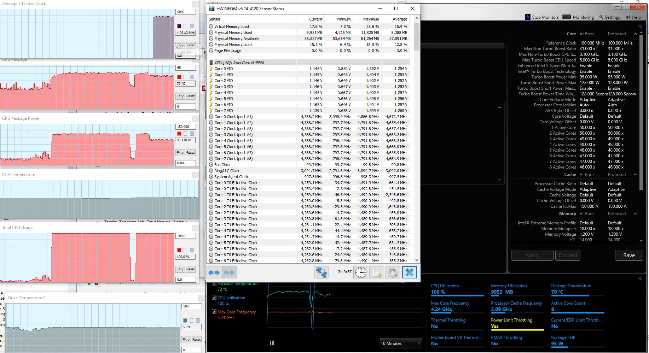Click wrench icon above monitoring tiles
This screenshot has height=353, width=649.
point(640,279)
